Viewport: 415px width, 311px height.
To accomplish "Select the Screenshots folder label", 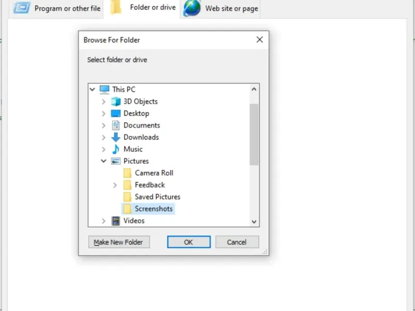I will [154, 209].
